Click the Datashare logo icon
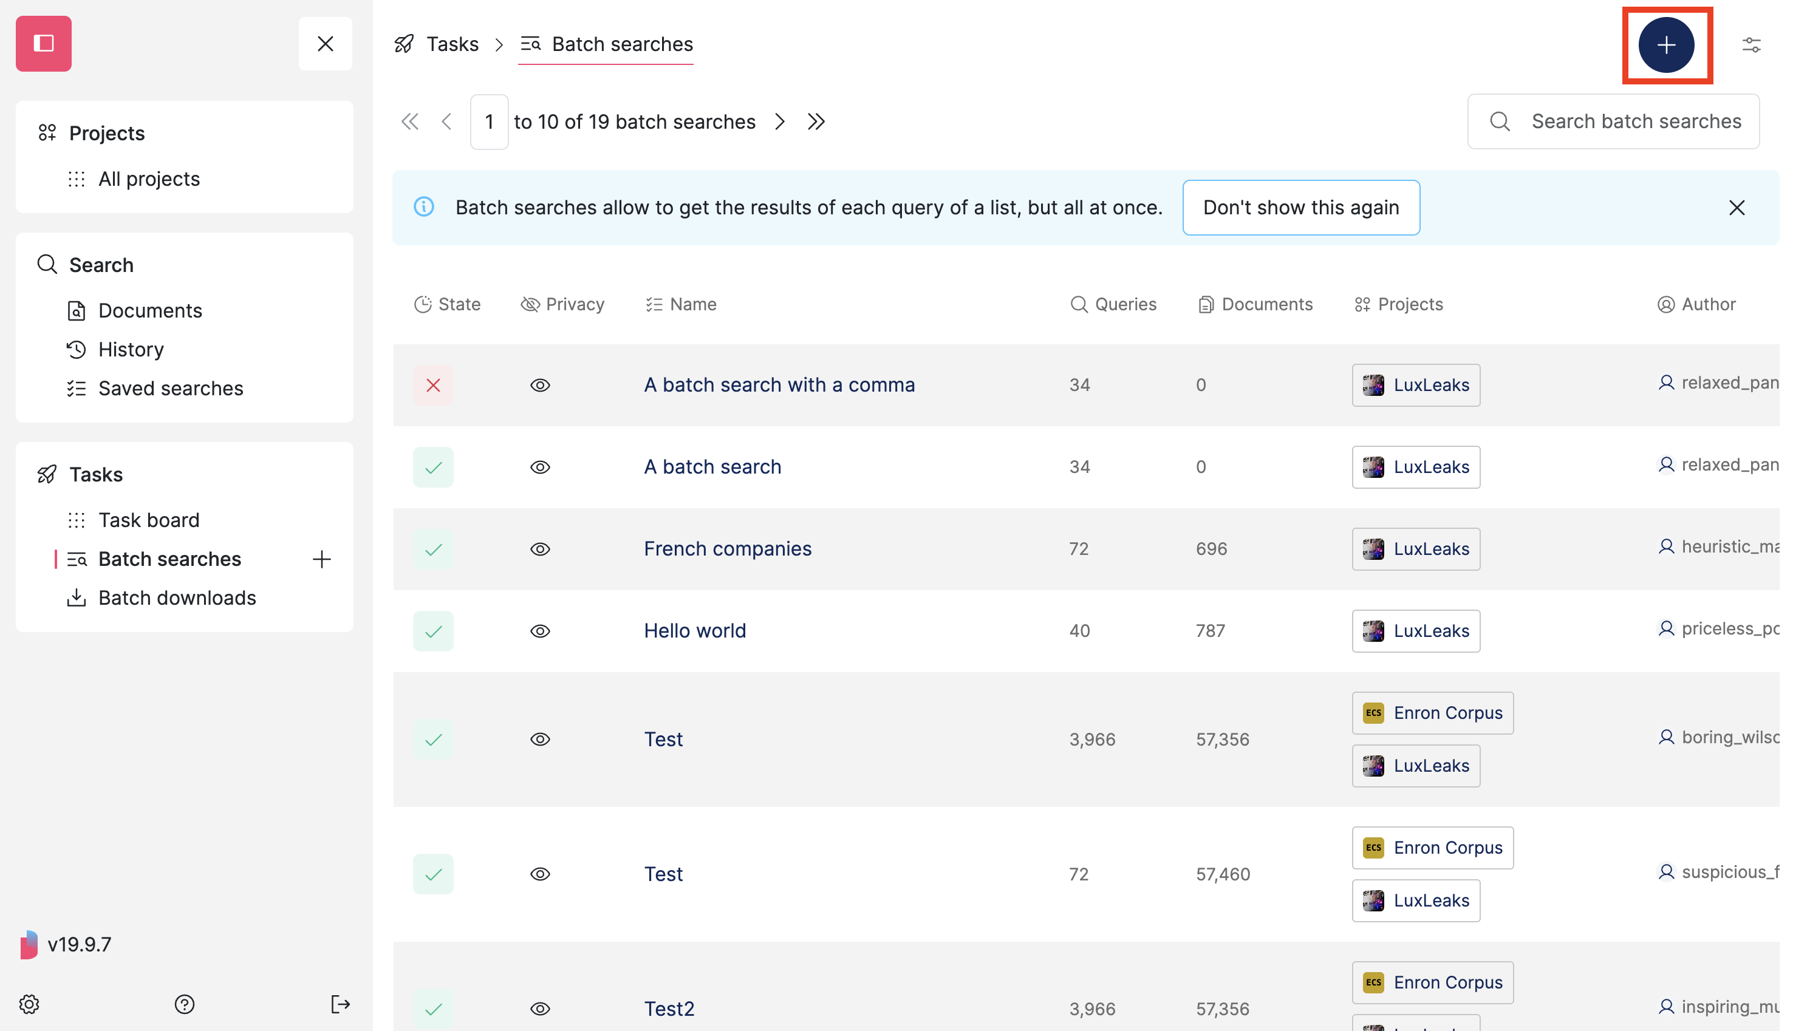This screenshot has height=1031, width=1793. (x=43, y=43)
